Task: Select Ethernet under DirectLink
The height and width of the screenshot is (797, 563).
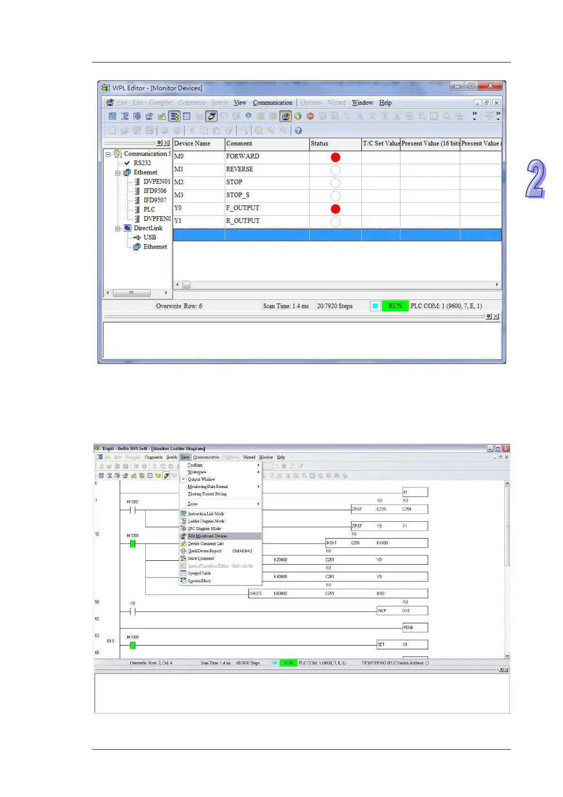Action: (x=155, y=247)
